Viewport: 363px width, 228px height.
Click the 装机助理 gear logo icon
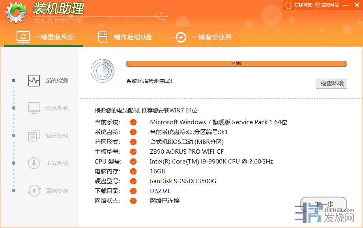[16, 13]
